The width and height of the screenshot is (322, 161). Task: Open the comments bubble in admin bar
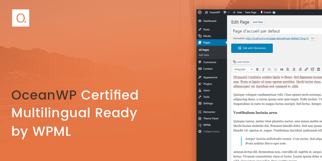(226, 12)
